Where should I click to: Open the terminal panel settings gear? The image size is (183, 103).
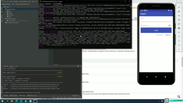tap(78, 66)
